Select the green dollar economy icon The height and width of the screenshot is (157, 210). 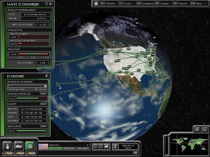[x=30, y=146]
